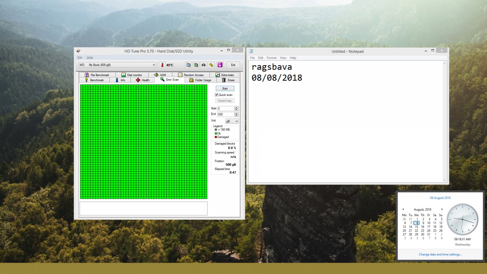
Task: Click the copy text to clipboard icon
Action: point(188,65)
